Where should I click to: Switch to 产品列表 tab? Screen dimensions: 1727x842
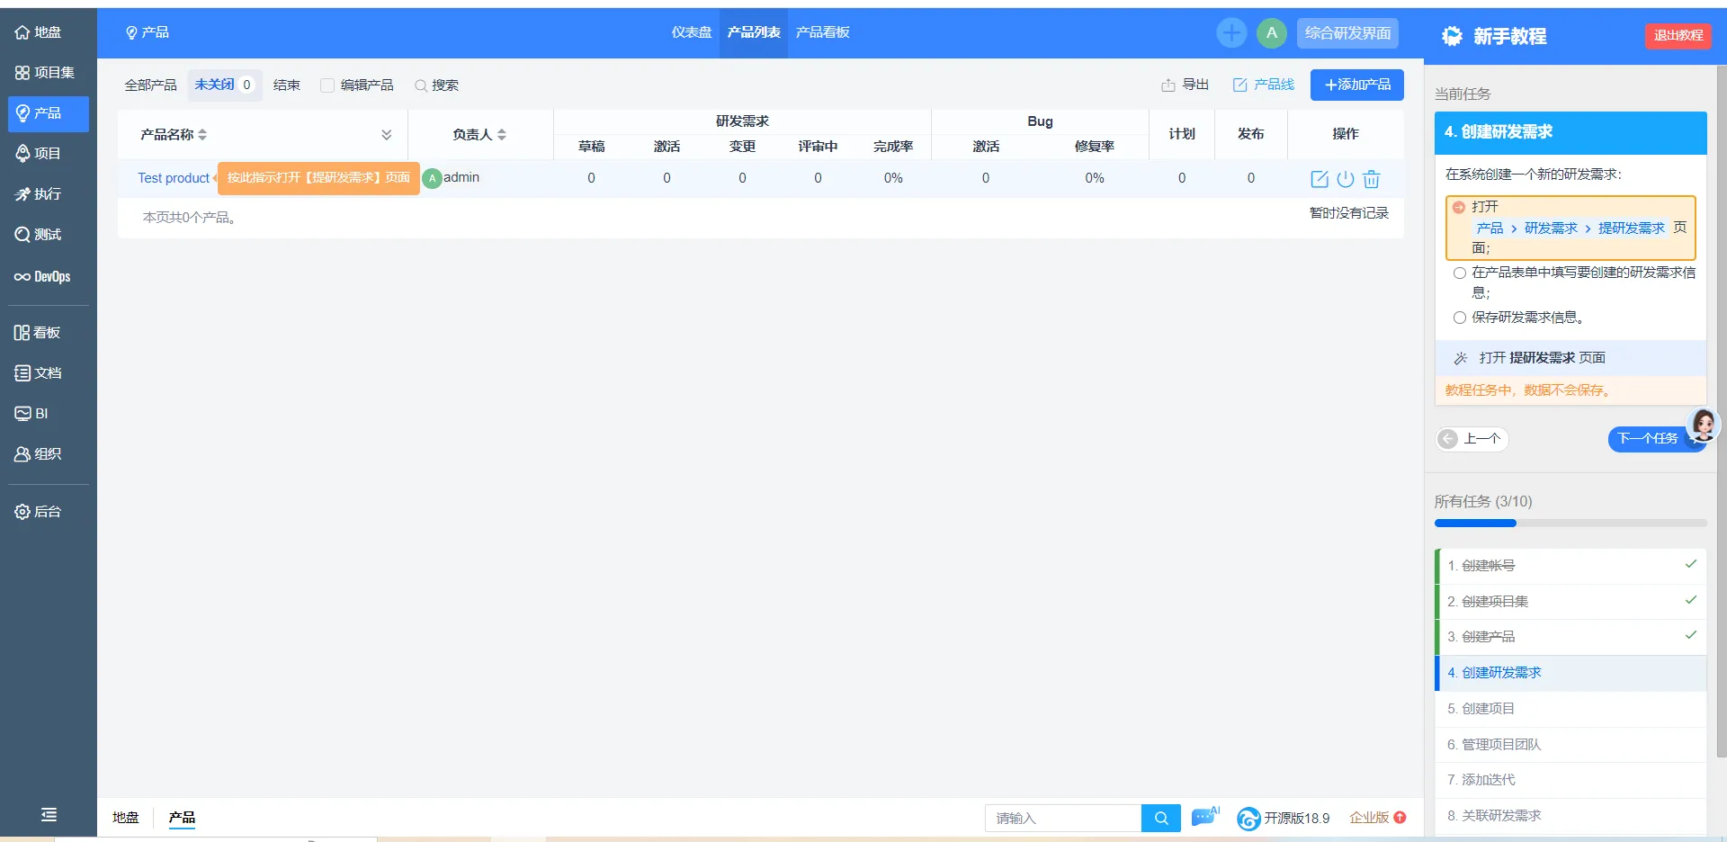click(x=754, y=33)
